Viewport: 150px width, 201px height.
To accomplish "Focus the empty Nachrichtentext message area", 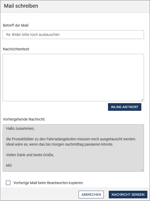I will click(x=73, y=78).
